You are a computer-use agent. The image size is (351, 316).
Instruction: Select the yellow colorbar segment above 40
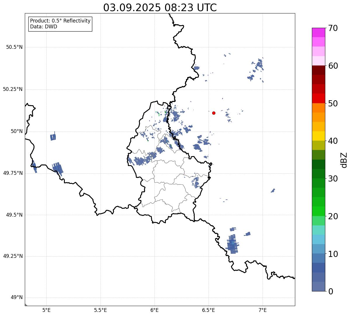[x=318, y=136]
